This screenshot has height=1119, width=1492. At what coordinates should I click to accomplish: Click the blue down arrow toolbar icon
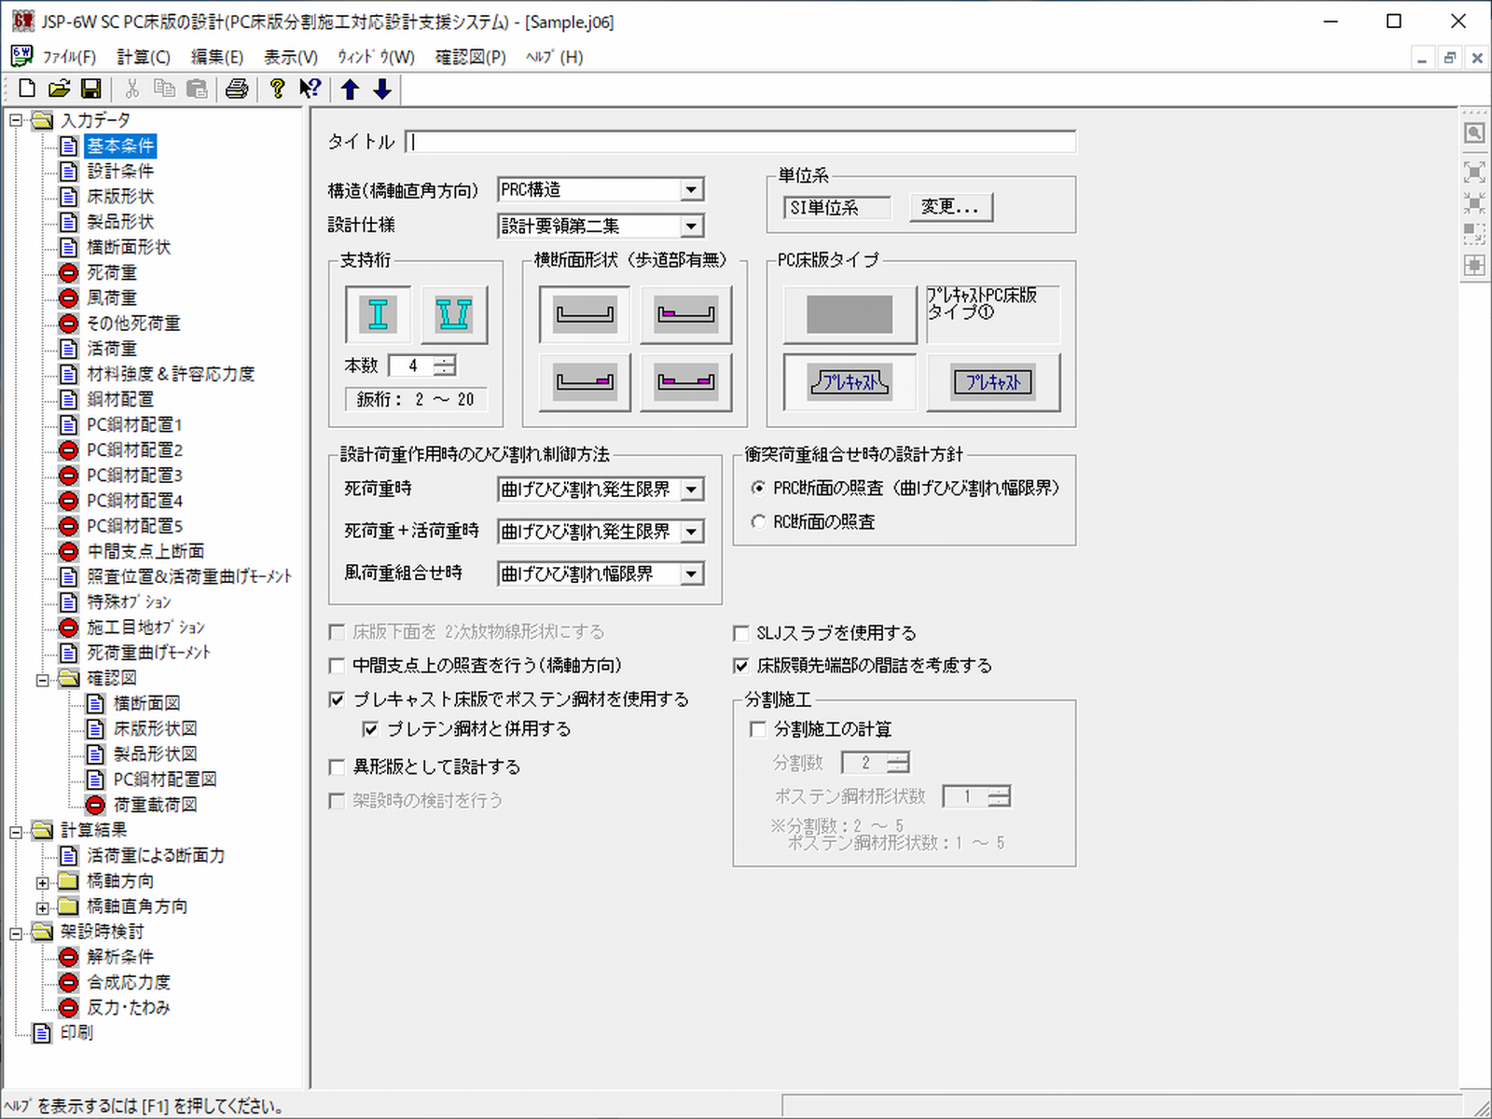pyautogui.click(x=382, y=89)
